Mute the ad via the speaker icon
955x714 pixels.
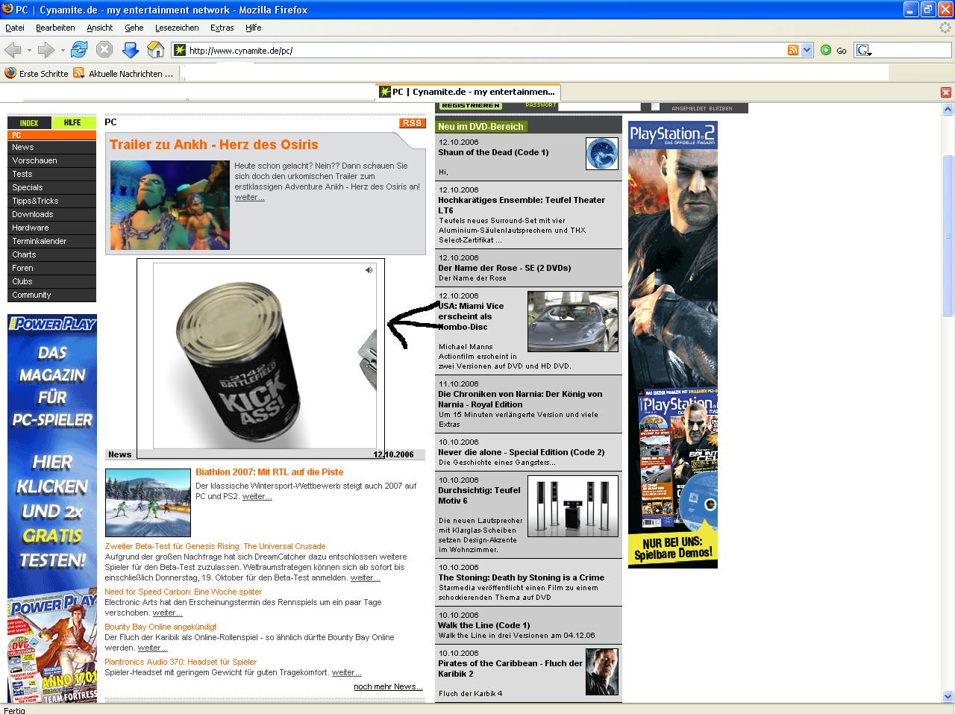click(369, 270)
